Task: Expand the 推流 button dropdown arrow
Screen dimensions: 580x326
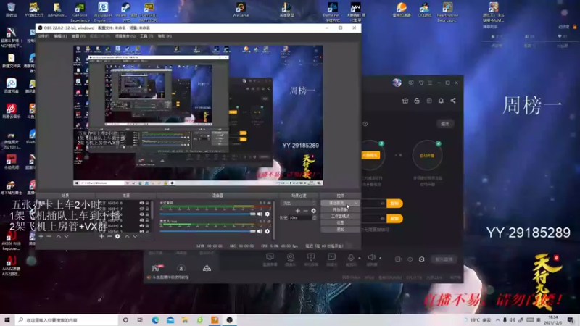Action: [355, 203]
